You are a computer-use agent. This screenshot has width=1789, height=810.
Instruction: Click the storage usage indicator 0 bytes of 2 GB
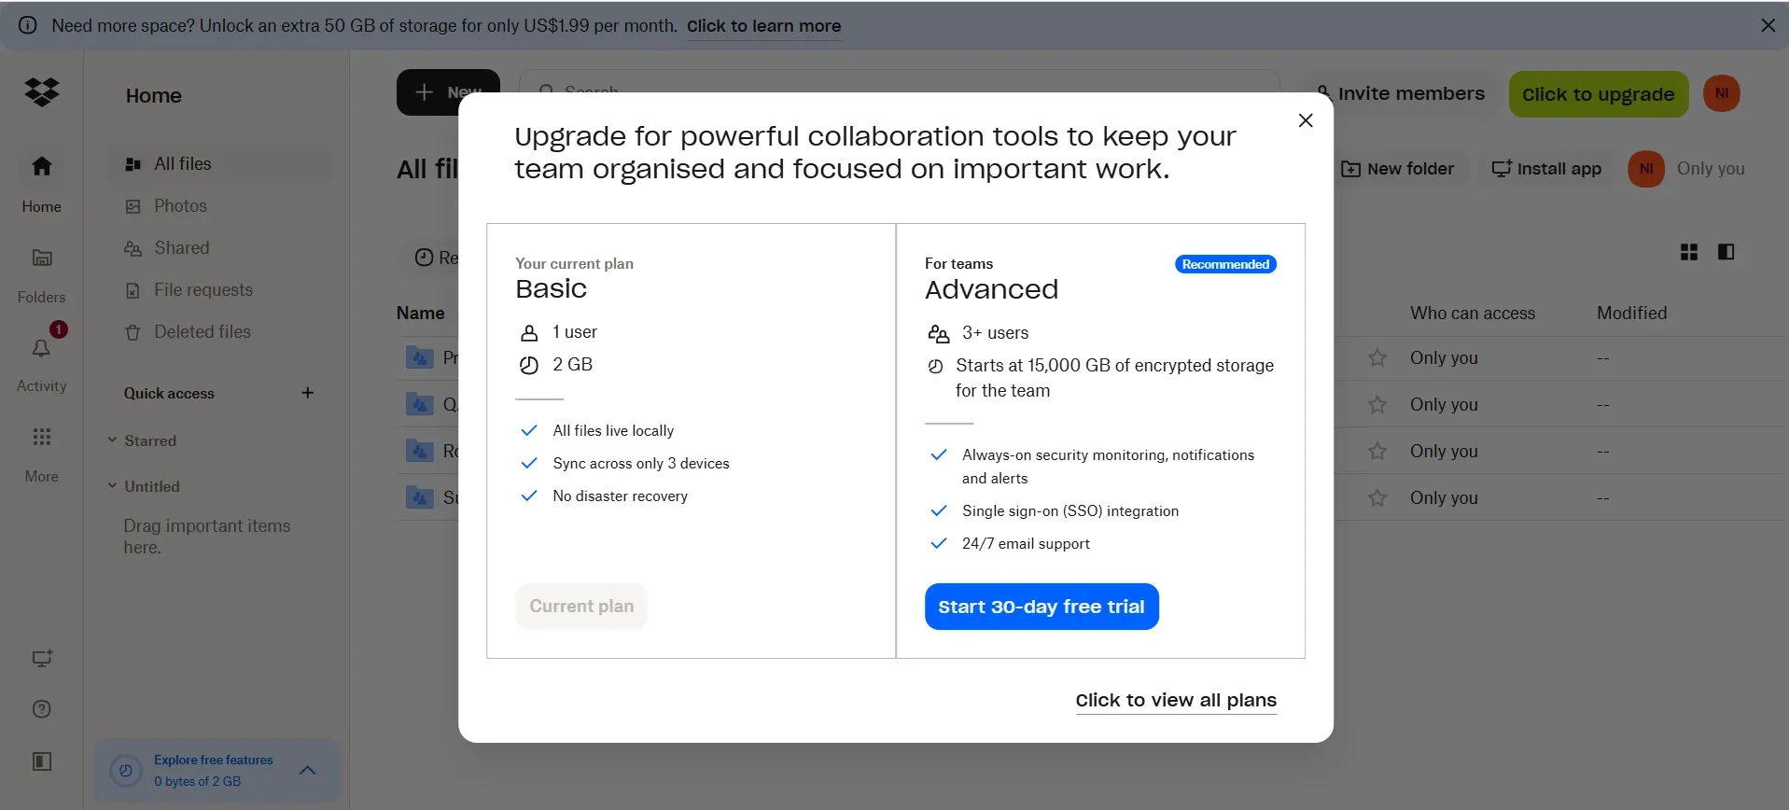[x=198, y=782]
